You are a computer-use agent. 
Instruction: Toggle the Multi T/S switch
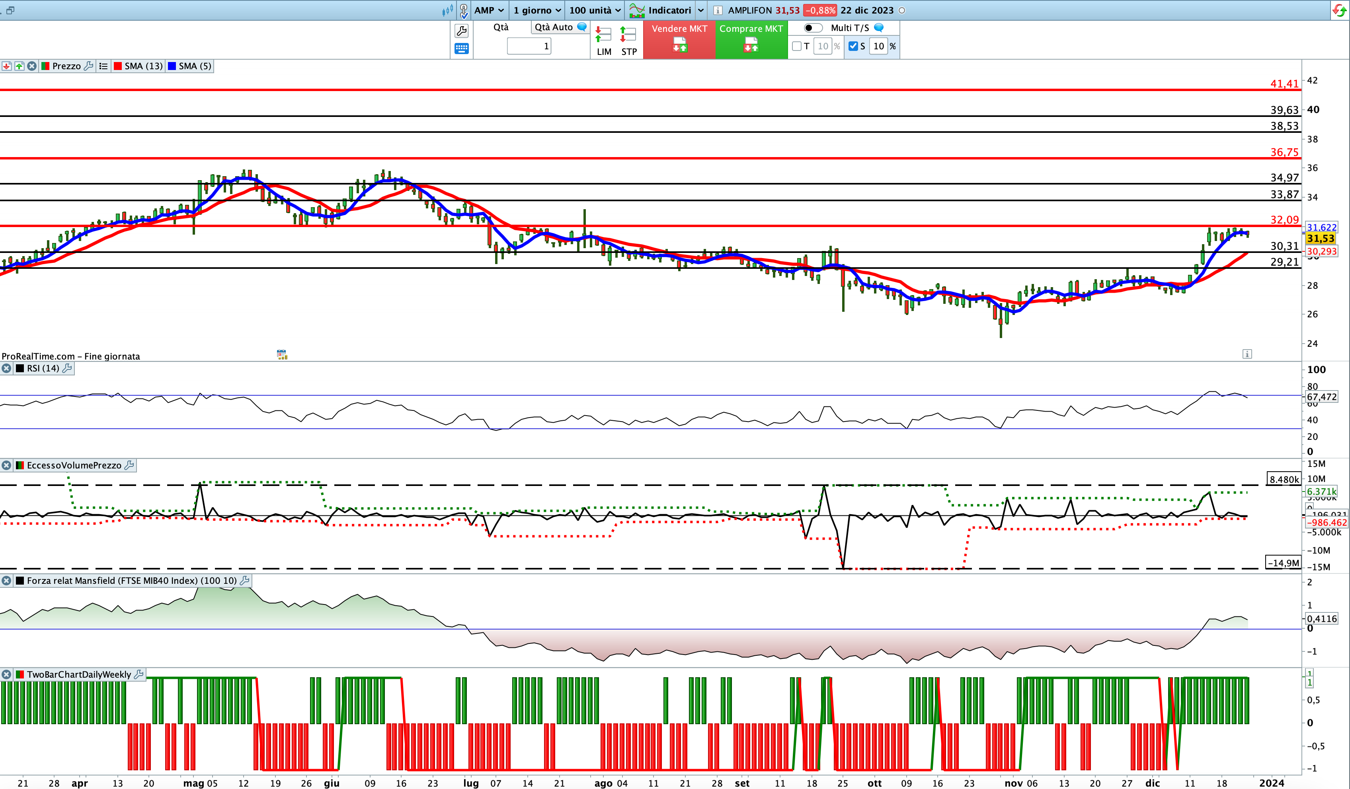click(x=813, y=28)
